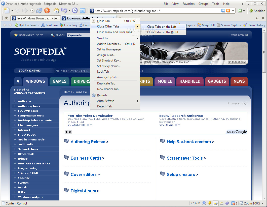Open the GAMES category tab

click(x=59, y=81)
